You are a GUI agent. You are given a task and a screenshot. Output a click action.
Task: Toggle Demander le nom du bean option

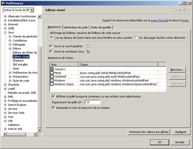pos(53,108)
